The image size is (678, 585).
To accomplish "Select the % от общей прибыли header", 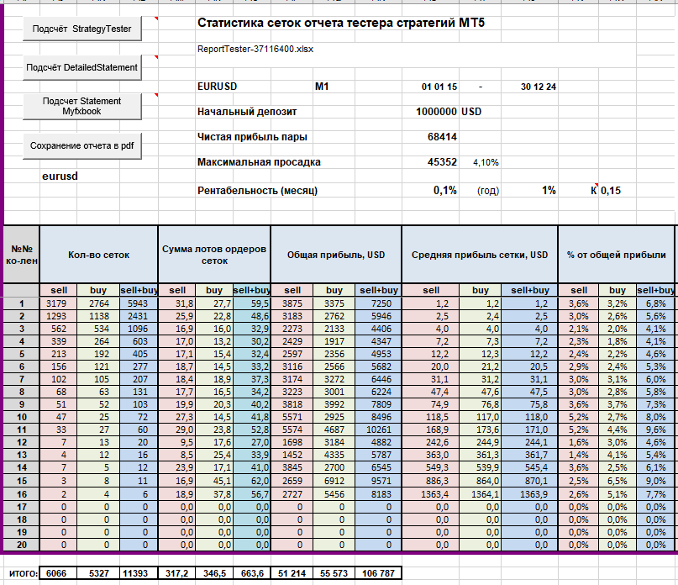I will (x=616, y=255).
